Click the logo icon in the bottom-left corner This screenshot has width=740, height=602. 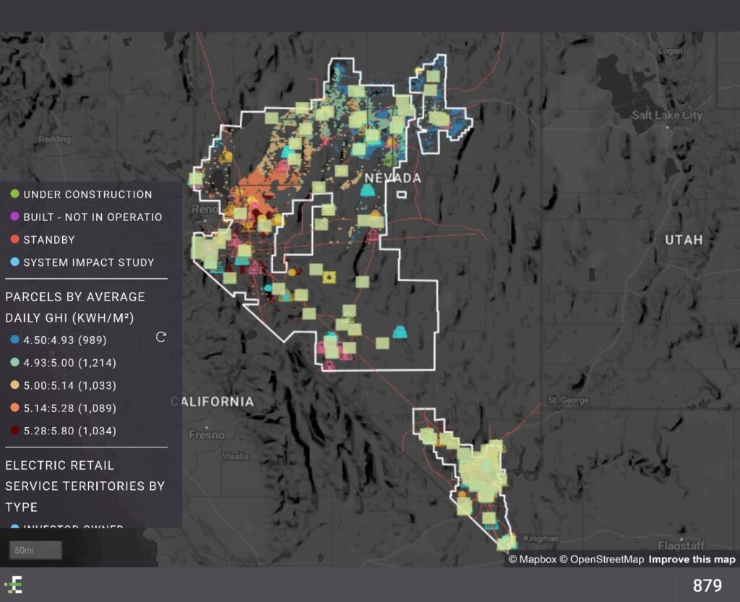(13, 585)
